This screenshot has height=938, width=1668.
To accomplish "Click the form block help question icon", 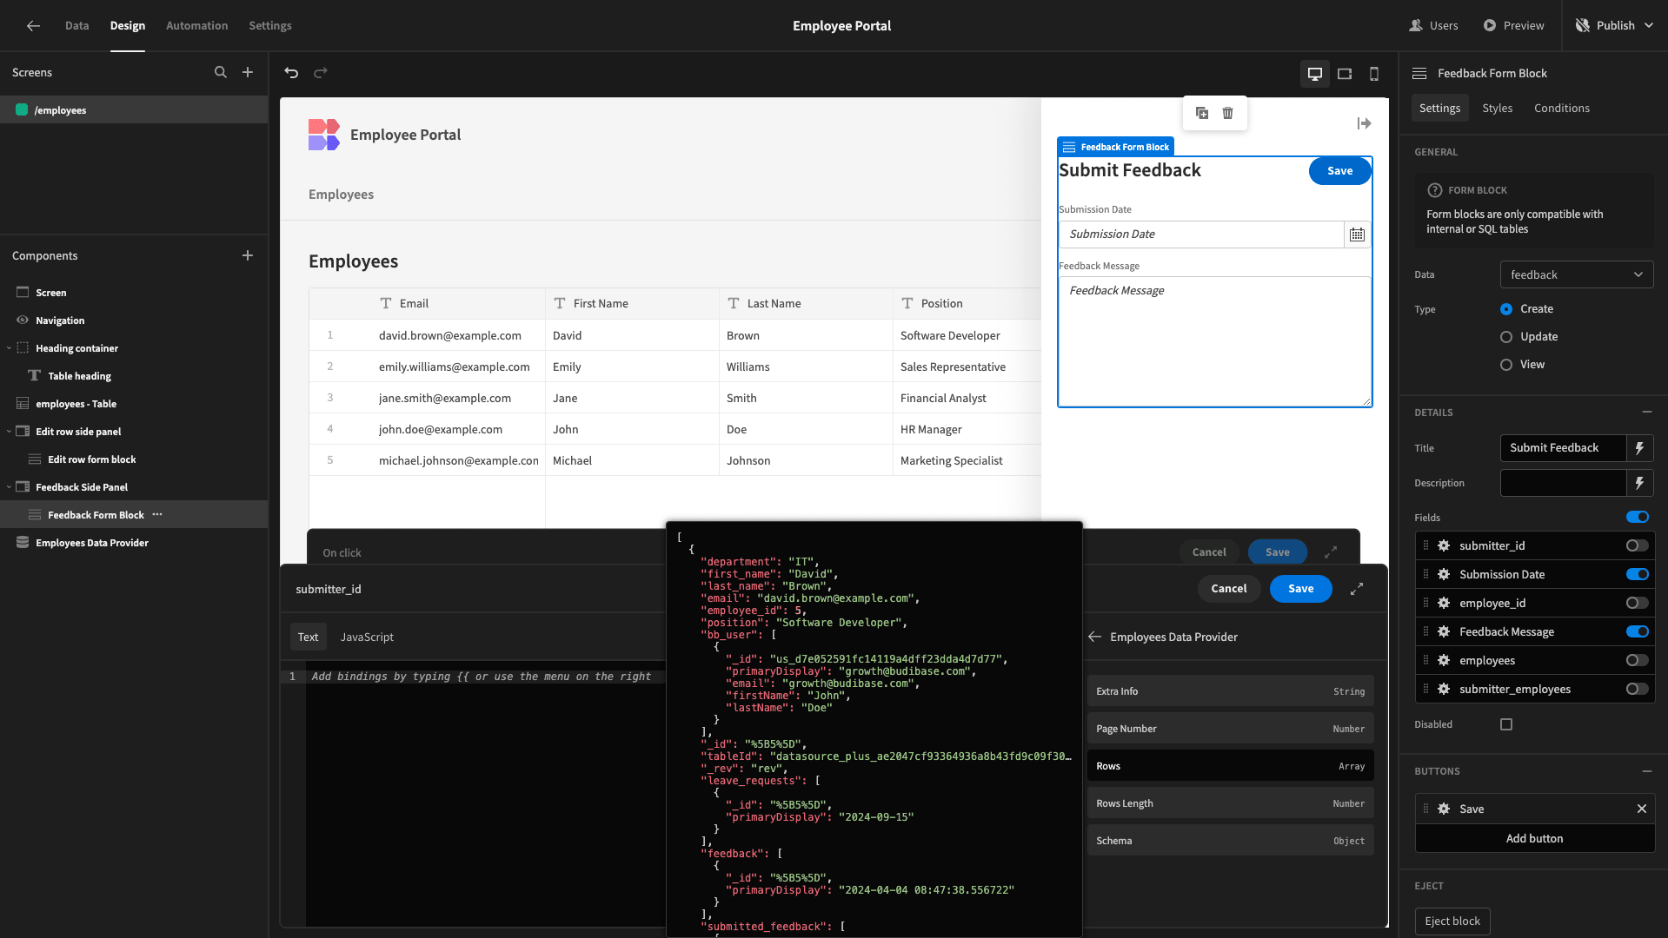I will click(x=1435, y=190).
